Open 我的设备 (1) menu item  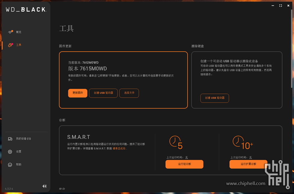point(23,139)
